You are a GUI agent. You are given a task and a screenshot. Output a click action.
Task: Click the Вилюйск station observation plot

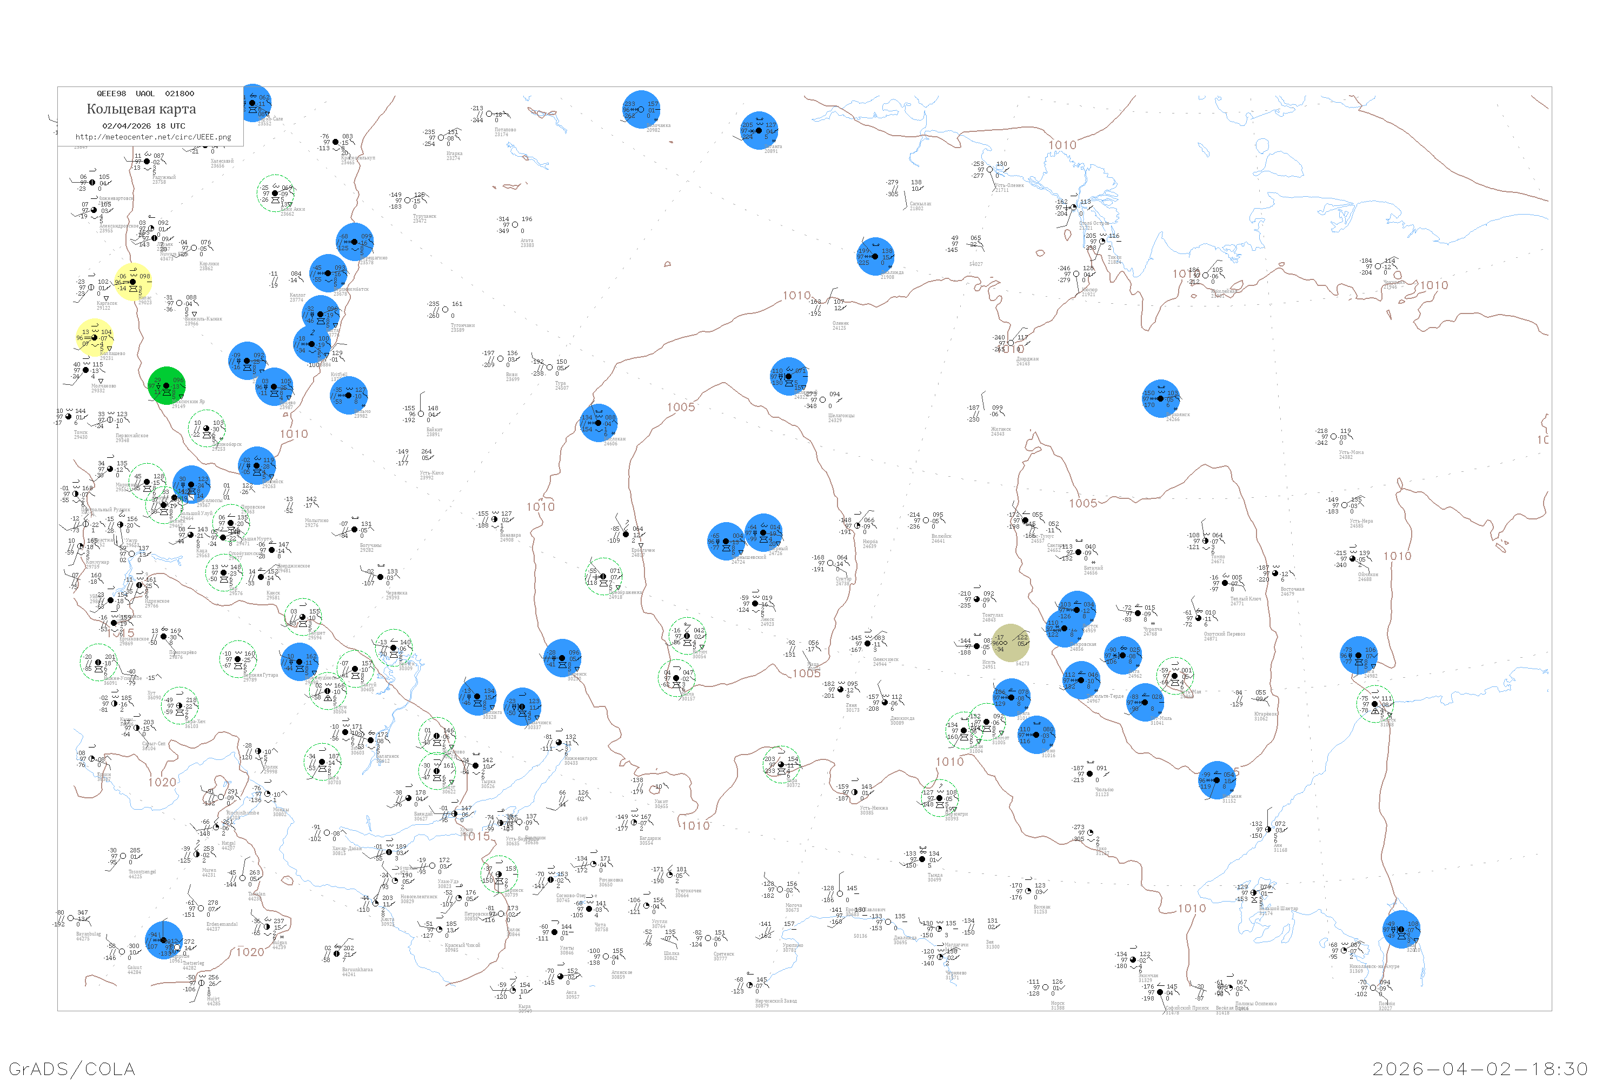(926, 521)
